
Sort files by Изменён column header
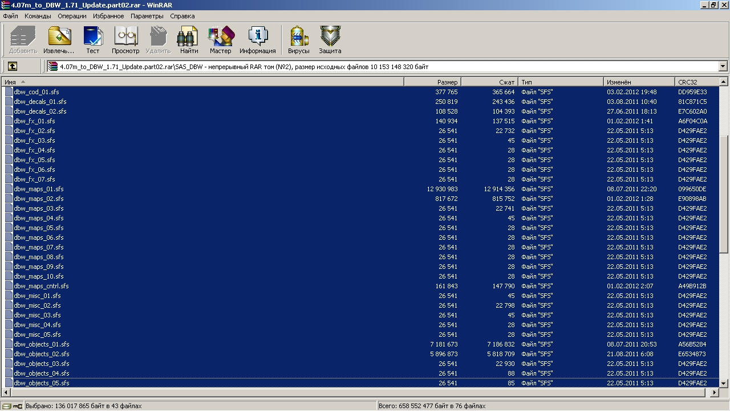point(639,82)
